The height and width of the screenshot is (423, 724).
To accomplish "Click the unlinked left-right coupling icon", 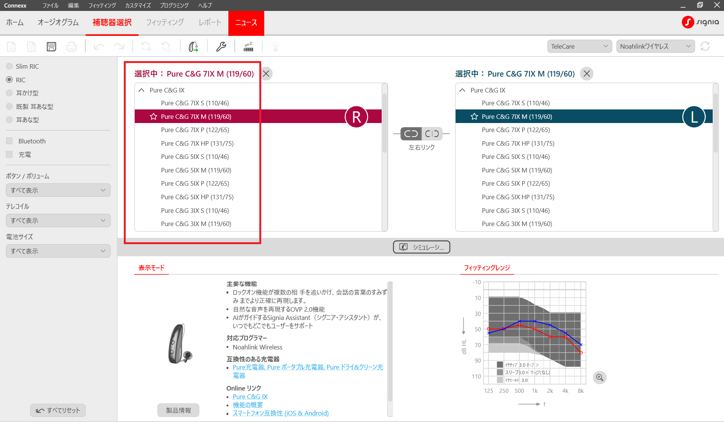I will tap(432, 134).
